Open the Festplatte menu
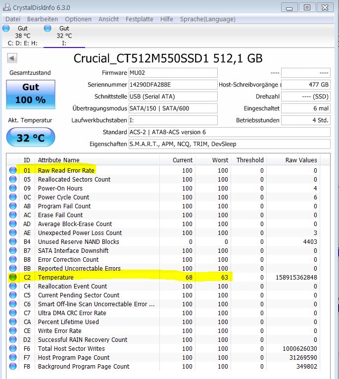Viewport: 339px width, 379px height. tap(140, 19)
